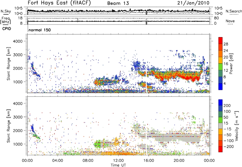Click the -200 label on the Velocity colorbar
The width and height of the screenshot is (242, 167).
tap(229, 147)
